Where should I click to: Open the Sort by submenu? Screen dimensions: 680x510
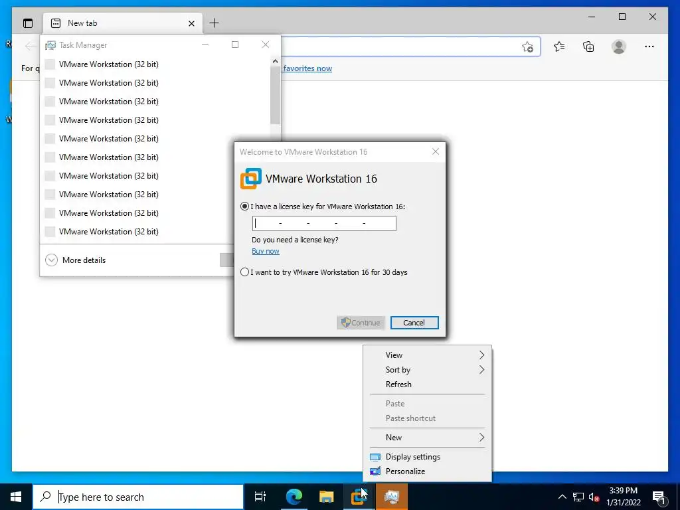(427, 370)
